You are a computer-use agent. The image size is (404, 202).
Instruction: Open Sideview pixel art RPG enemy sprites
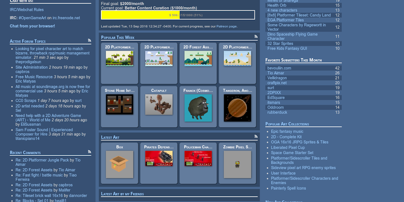(x=303, y=168)
